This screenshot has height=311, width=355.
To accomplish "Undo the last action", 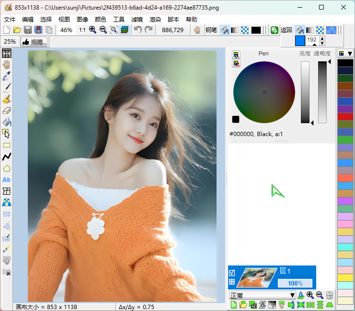I will tap(138, 30).
